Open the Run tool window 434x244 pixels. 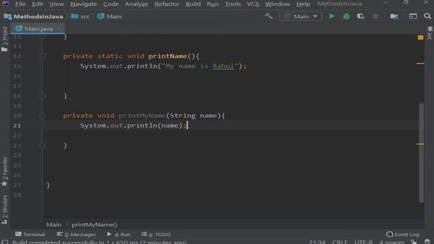(119, 235)
